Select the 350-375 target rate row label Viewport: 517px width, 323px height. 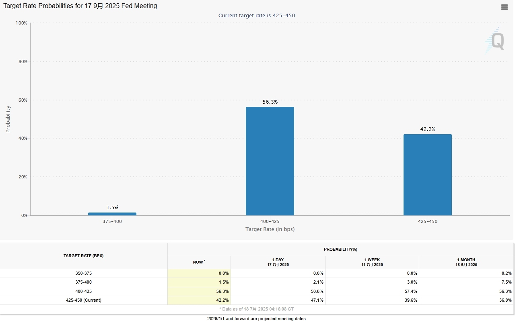point(84,273)
